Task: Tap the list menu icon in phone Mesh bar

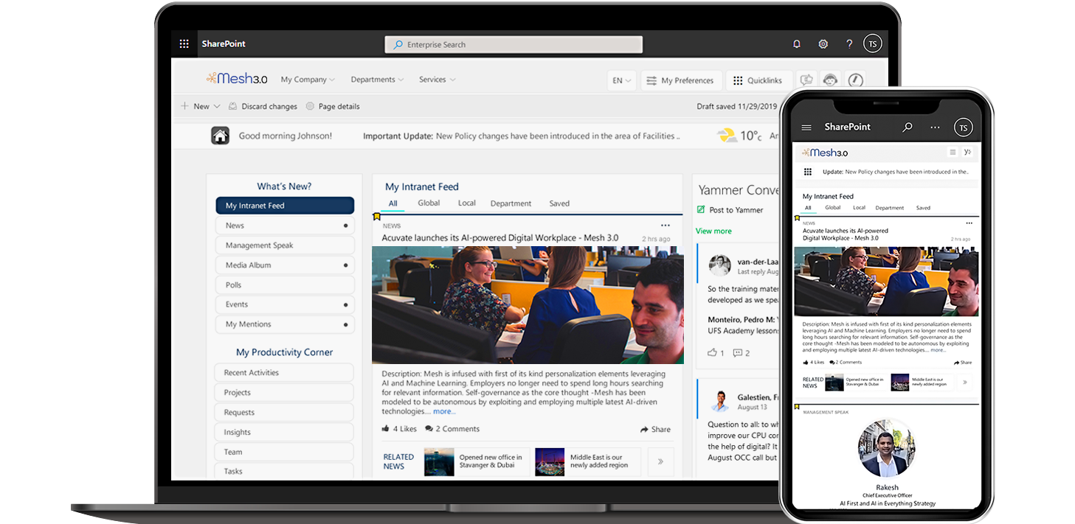Action: click(953, 153)
